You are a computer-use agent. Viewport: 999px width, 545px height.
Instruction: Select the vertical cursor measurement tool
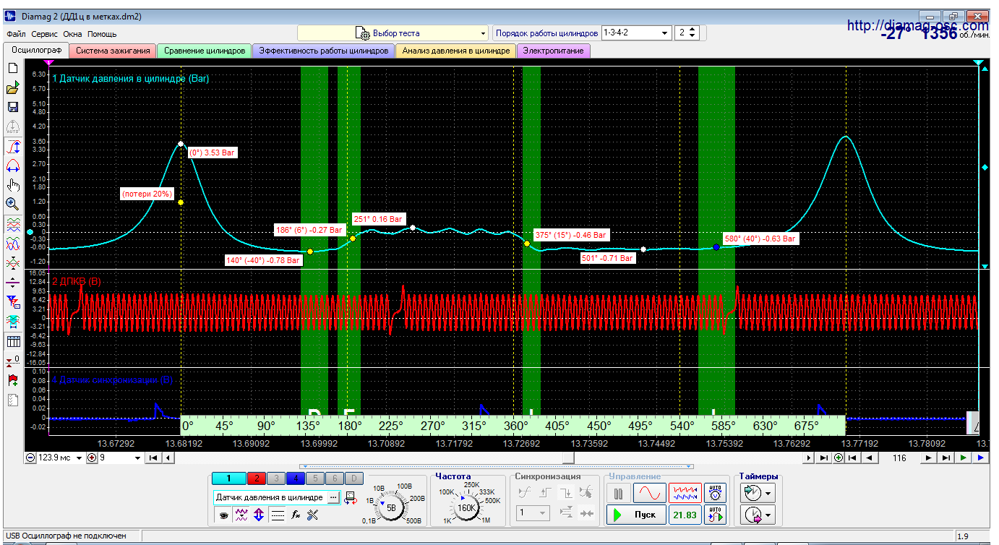[12, 147]
